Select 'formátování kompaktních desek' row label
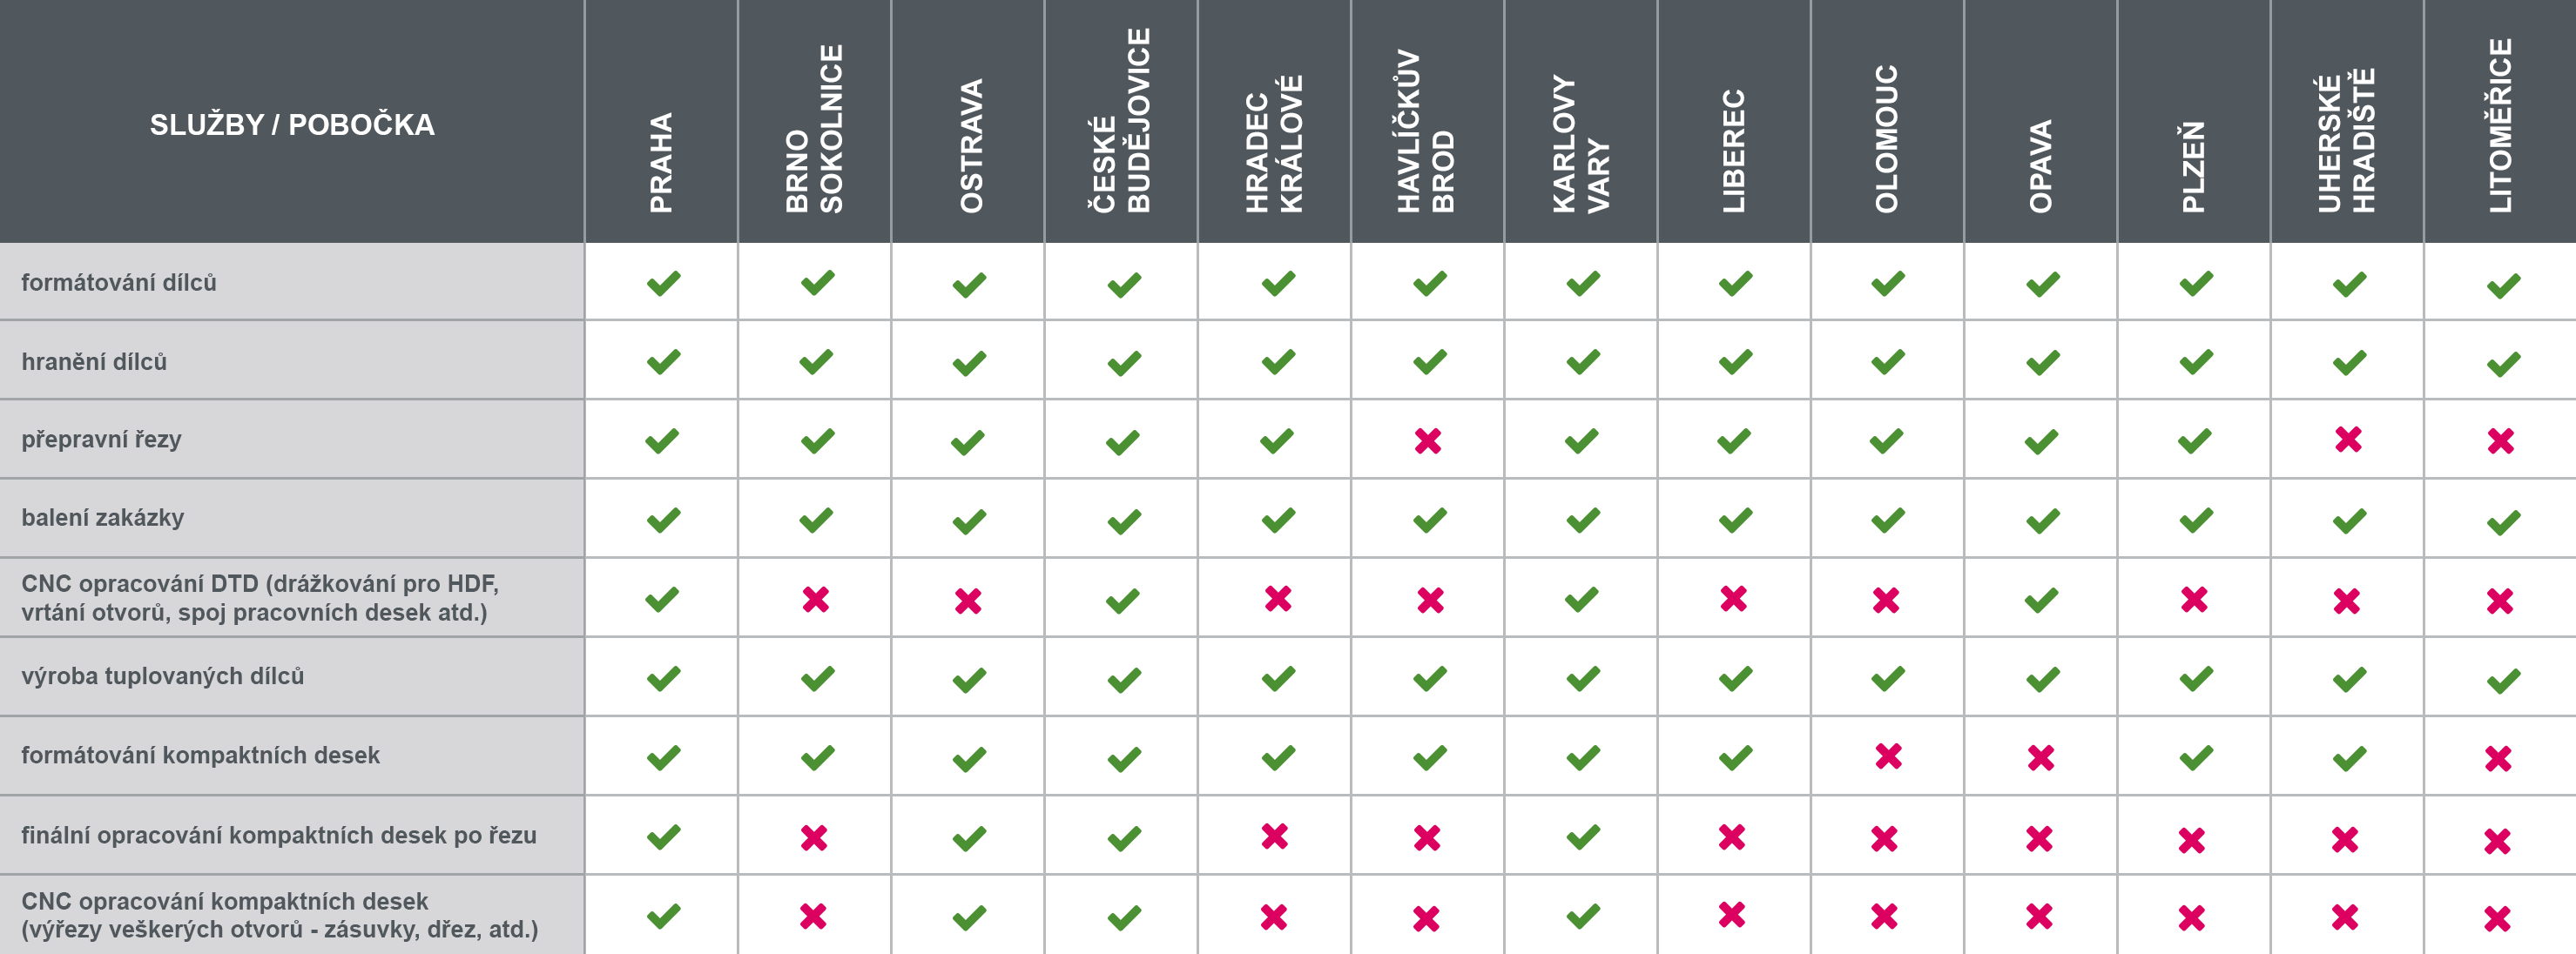The image size is (2576, 954). point(200,755)
